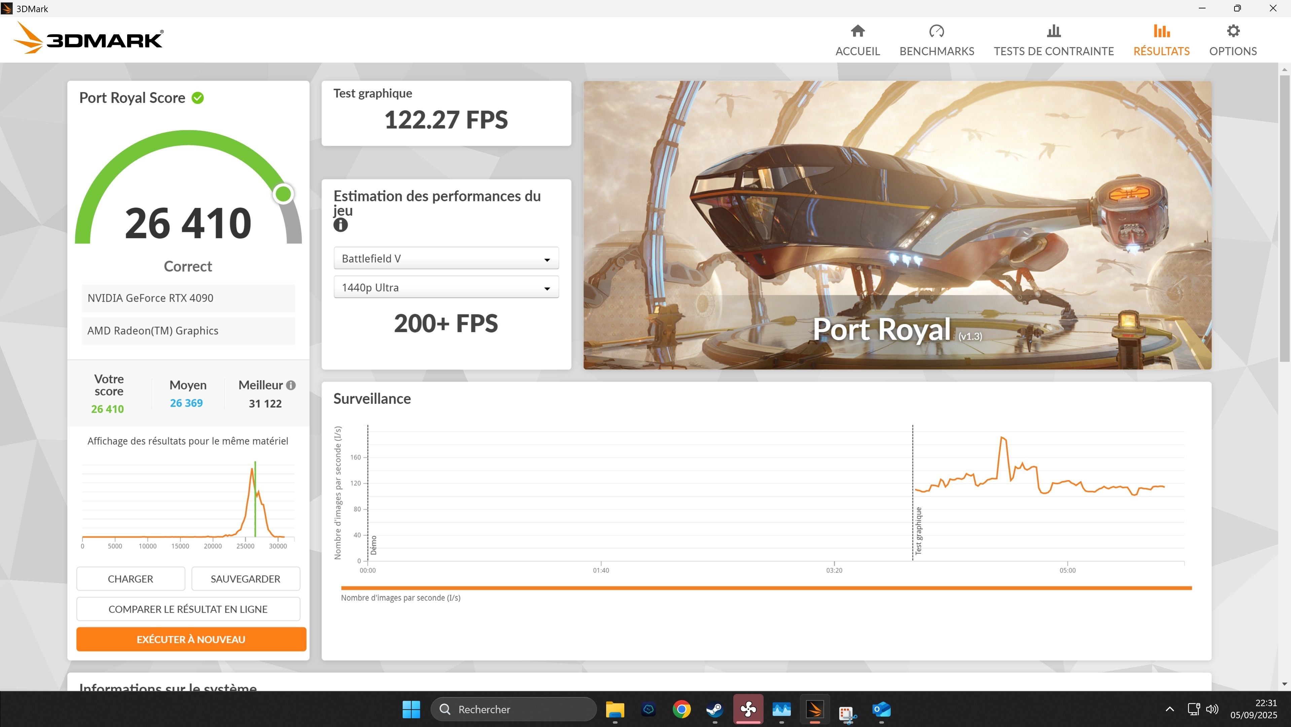Click the Nombre d'images par seconde legend label
This screenshot has width=1291, height=727.
click(x=400, y=598)
